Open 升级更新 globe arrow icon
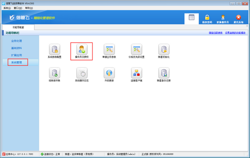 (x=109, y=73)
